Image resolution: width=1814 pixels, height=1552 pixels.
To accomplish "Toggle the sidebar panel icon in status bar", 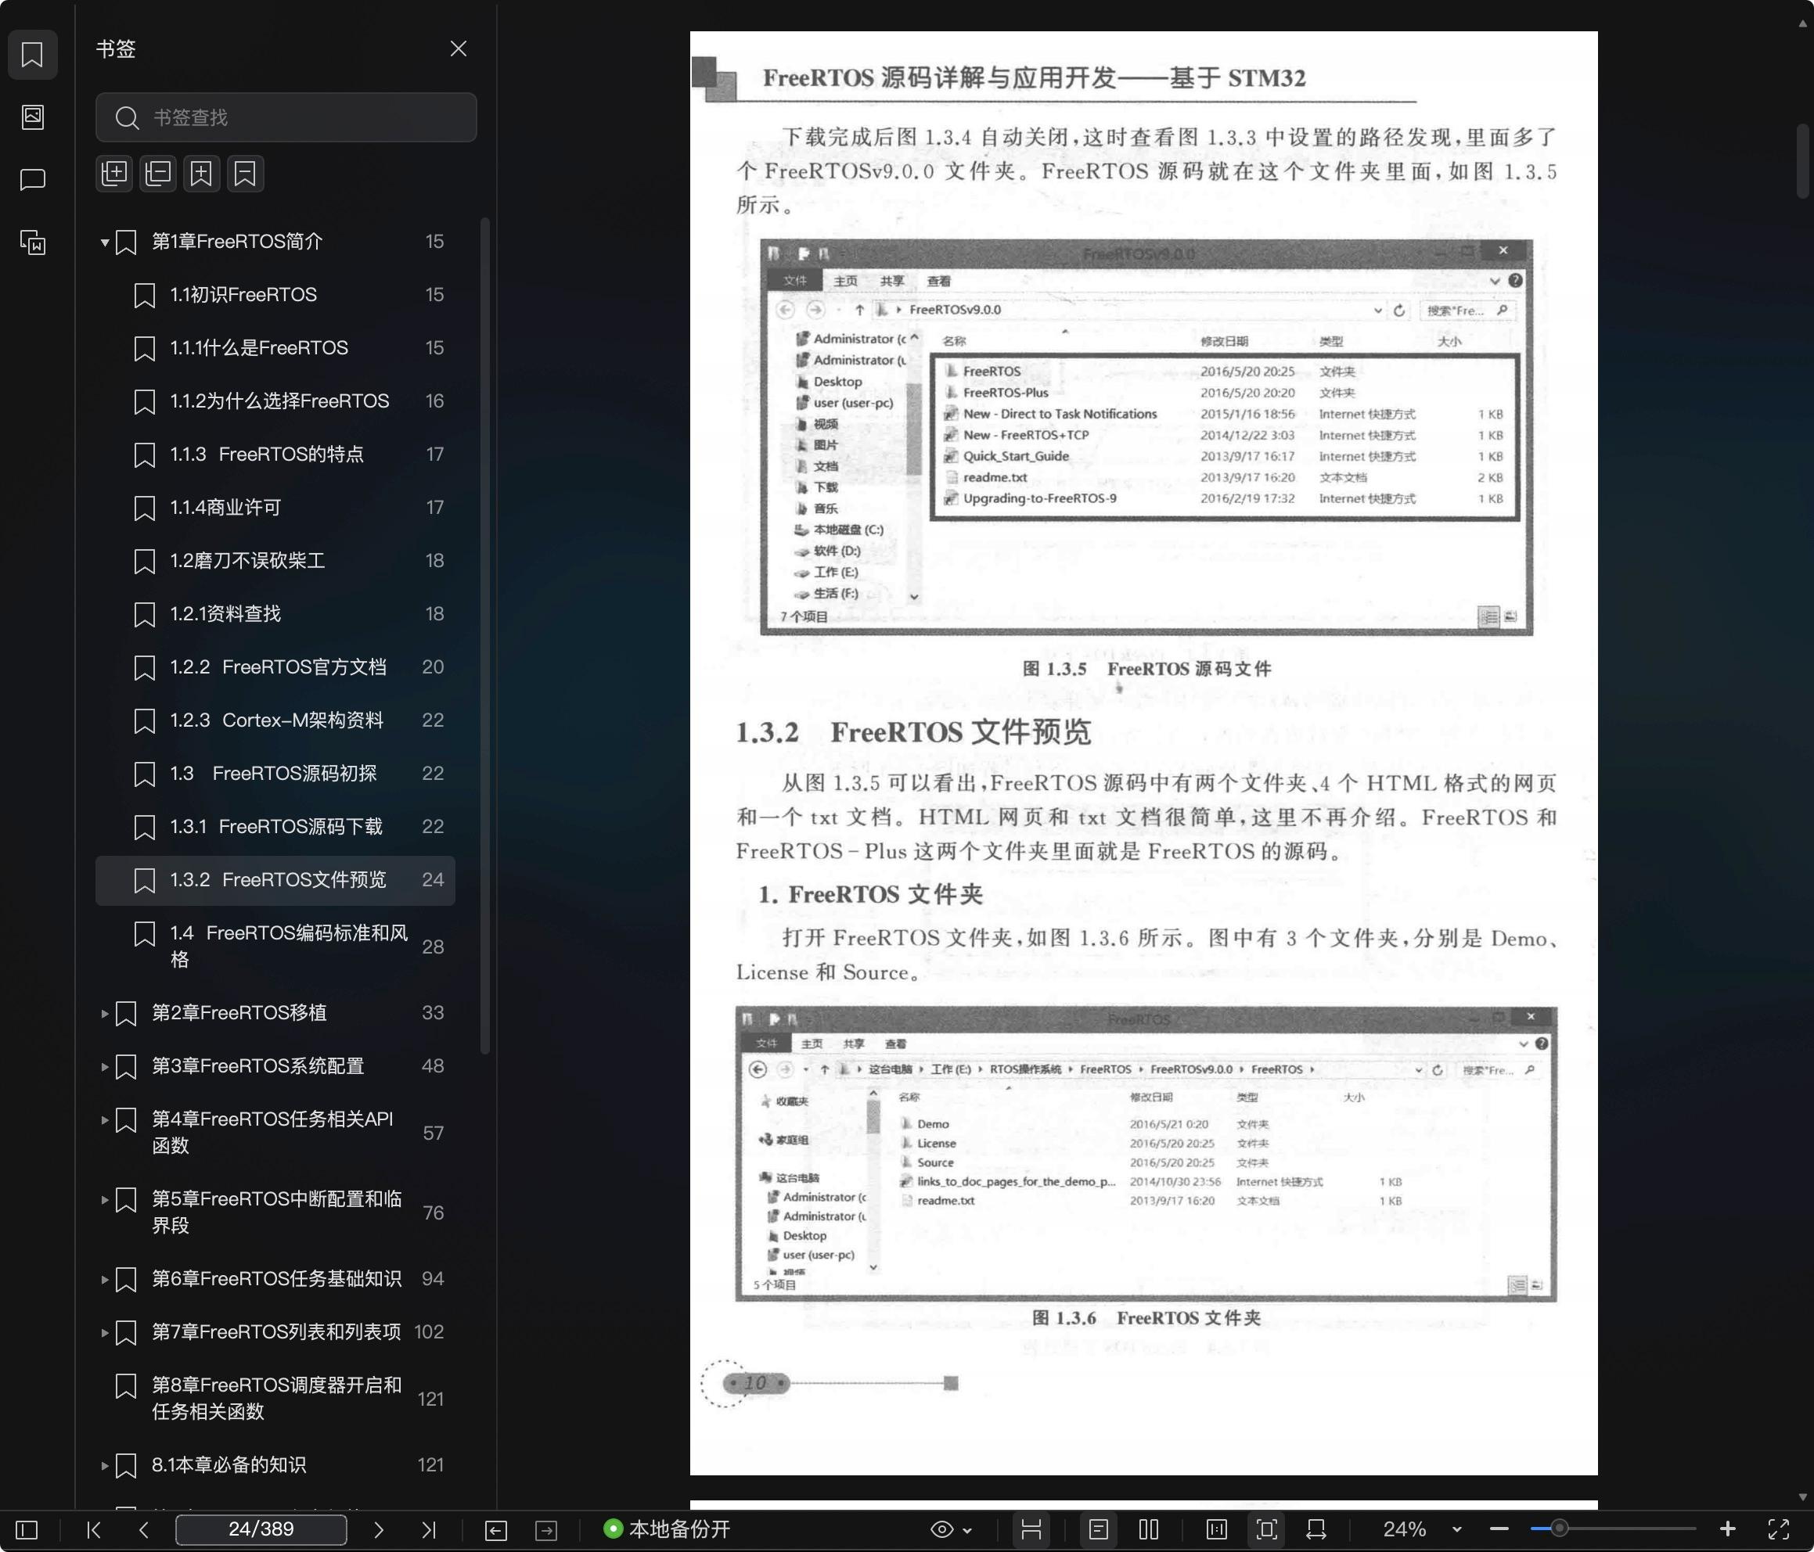I will (x=27, y=1529).
